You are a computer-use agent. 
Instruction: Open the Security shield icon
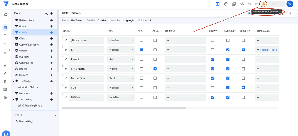5,73
